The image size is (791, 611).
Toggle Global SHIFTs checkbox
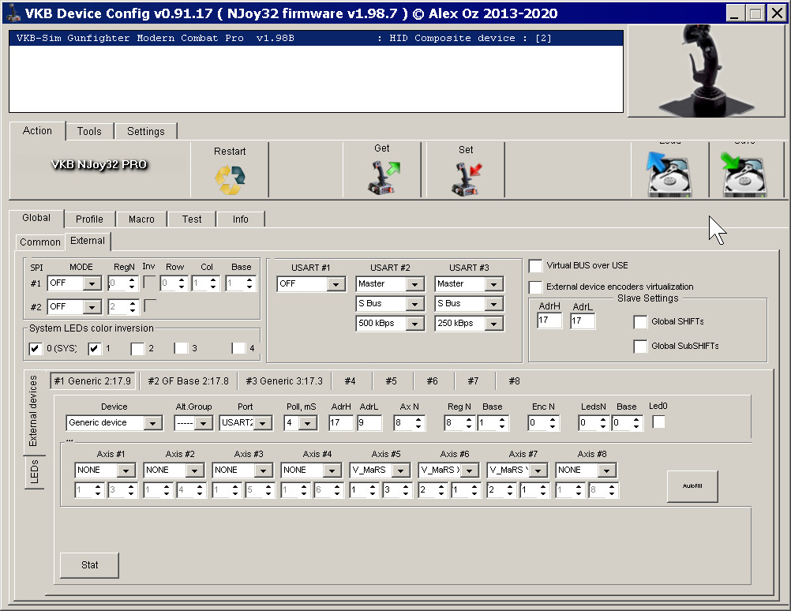click(640, 322)
